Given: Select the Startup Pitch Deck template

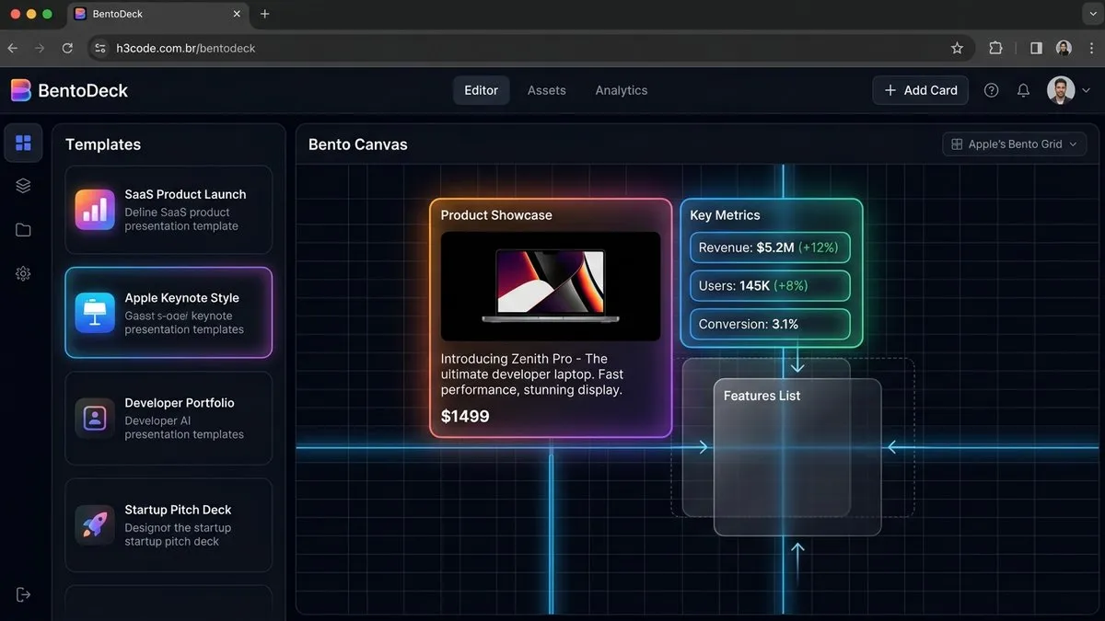Looking at the screenshot, I should [169, 525].
